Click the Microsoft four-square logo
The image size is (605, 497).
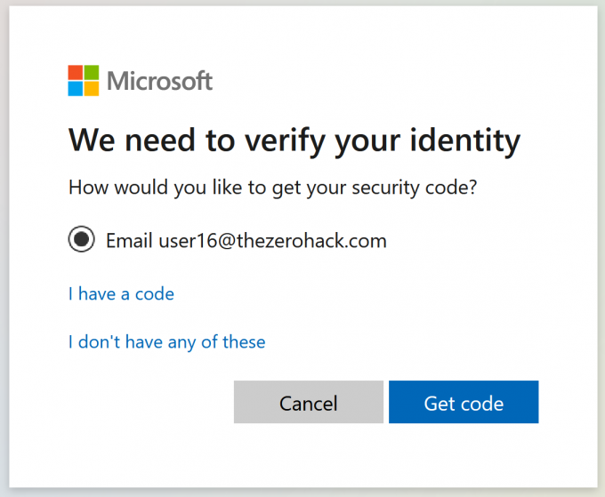tap(83, 81)
